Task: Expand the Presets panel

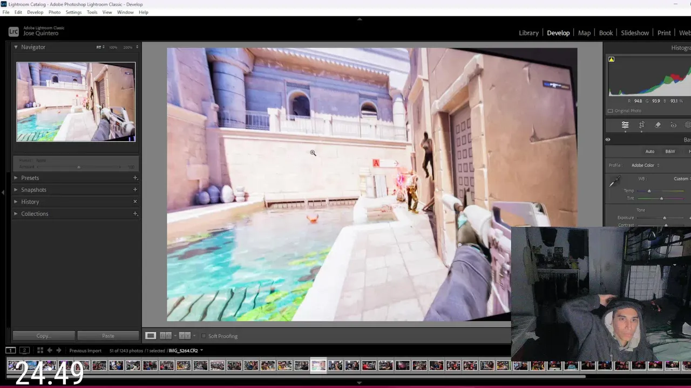Action: (x=16, y=178)
